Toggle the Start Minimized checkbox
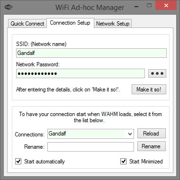The image size is (180, 180). [123, 162]
